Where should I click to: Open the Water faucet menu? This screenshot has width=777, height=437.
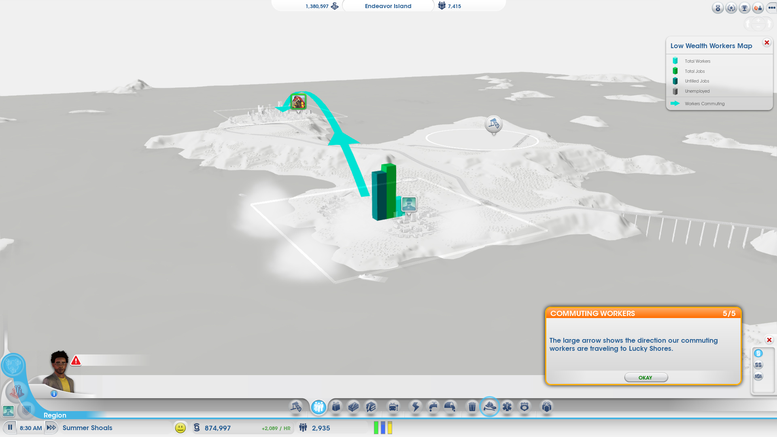coord(433,407)
